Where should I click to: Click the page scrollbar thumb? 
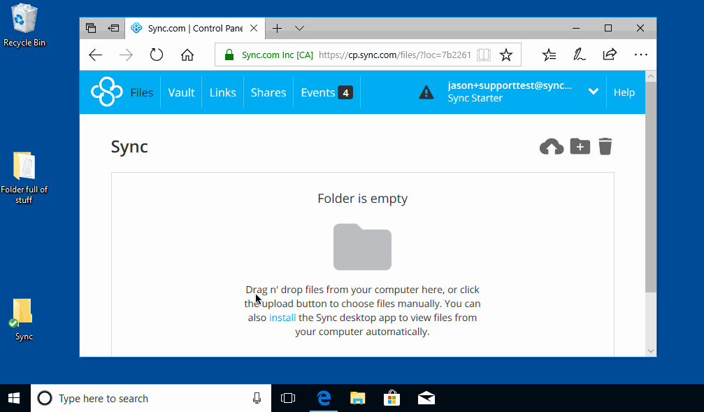pyautogui.click(x=651, y=187)
